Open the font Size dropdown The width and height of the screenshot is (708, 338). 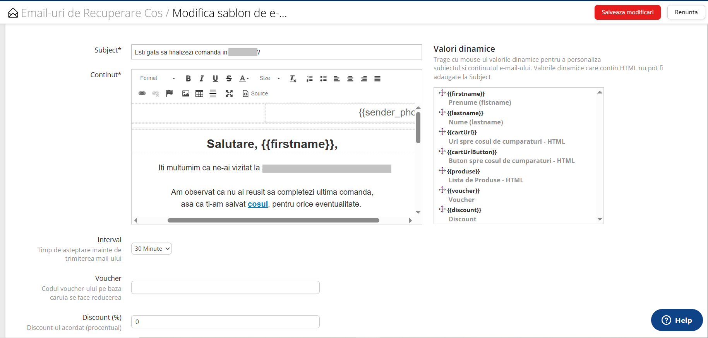coord(270,78)
